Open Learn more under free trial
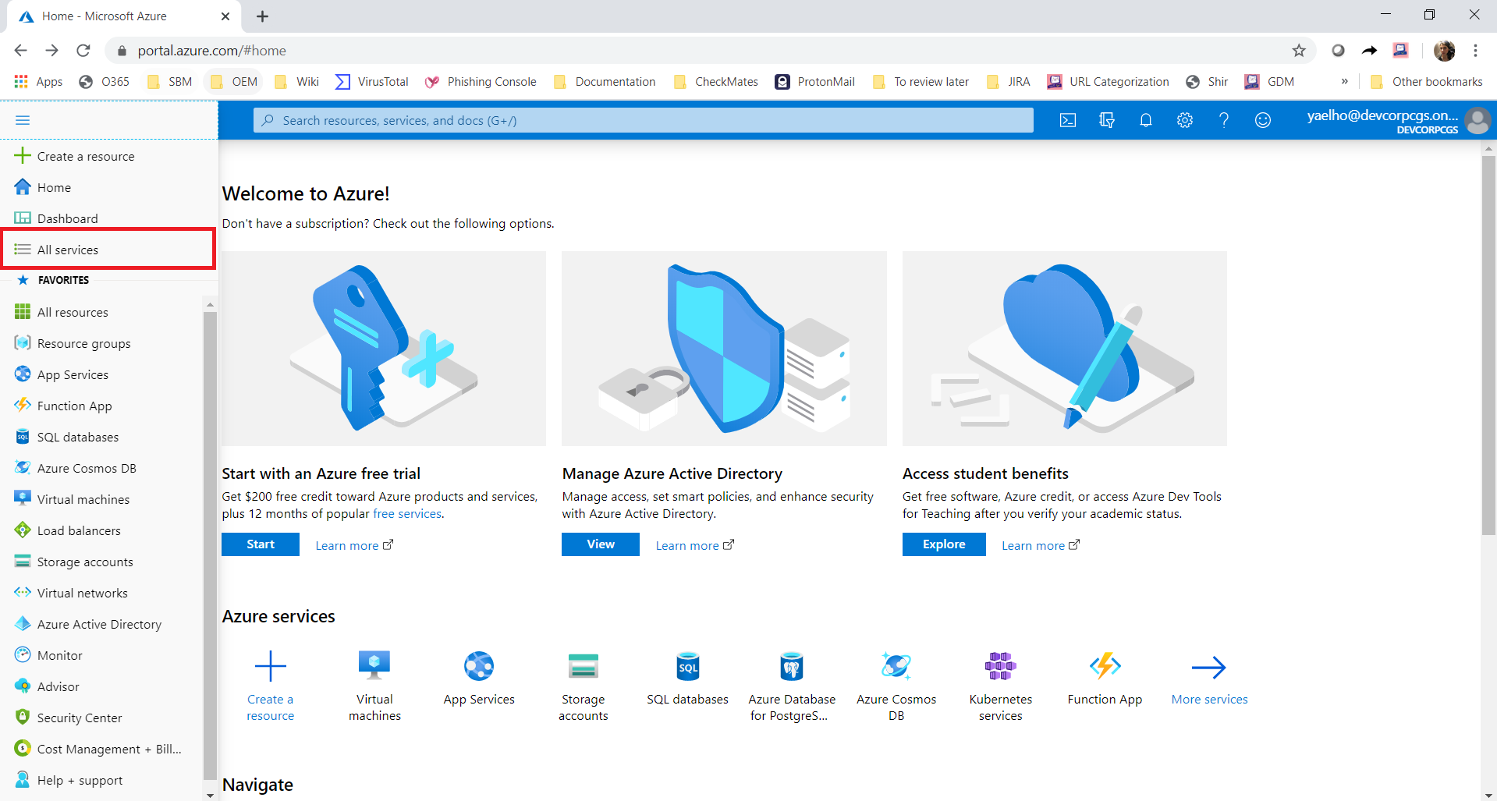Image resolution: width=1497 pixels, height=801 pixels. coord(354,545)
